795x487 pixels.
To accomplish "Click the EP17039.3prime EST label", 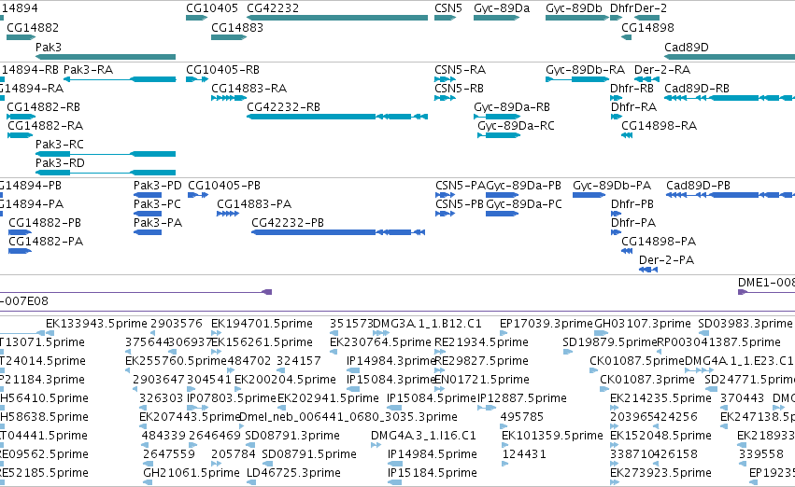I will (x=547, y=324).
